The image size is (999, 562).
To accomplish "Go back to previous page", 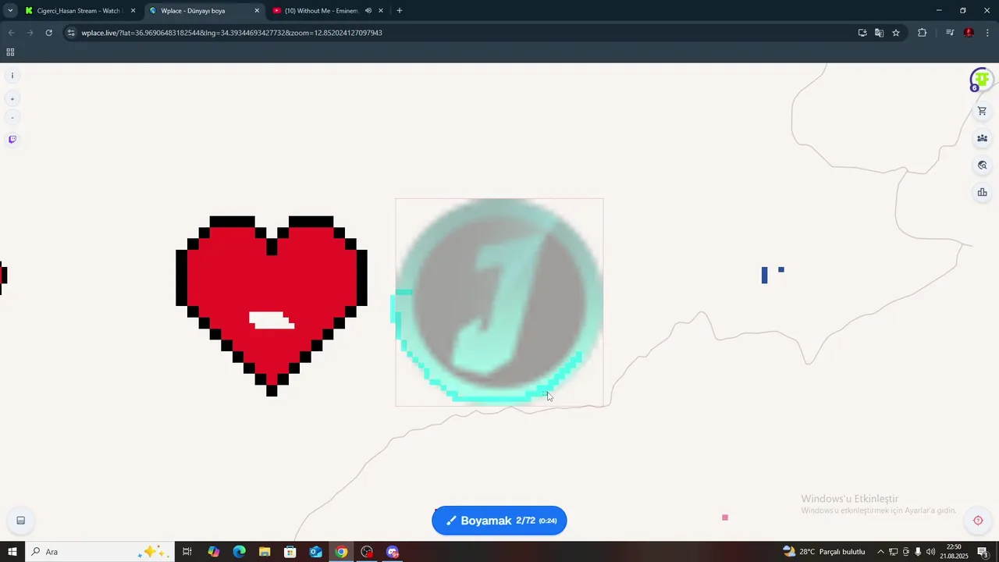I will pos(11,33).
